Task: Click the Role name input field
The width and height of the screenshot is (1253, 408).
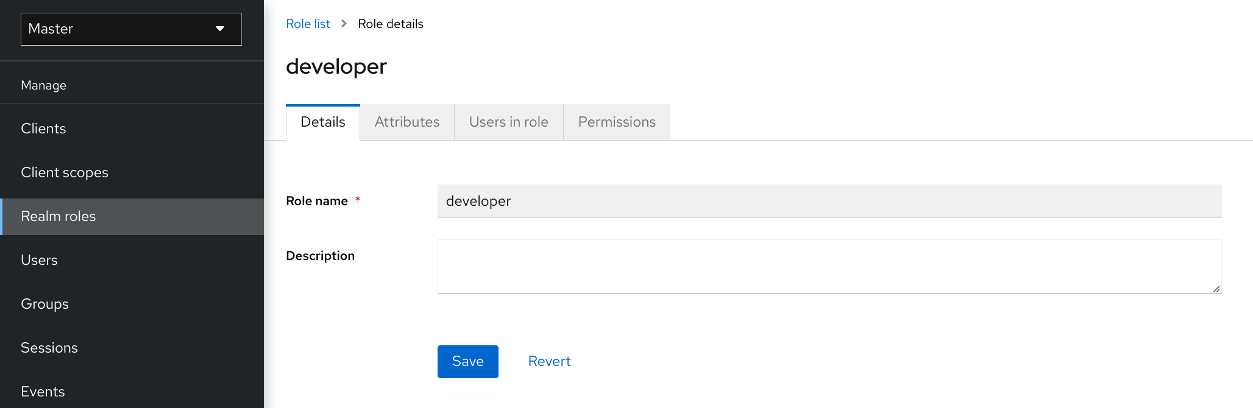Action: (x=829, y=201)
